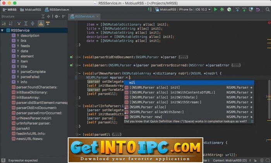
Task: Close the RSSService.m editor tab
Action: pos(98,16)
